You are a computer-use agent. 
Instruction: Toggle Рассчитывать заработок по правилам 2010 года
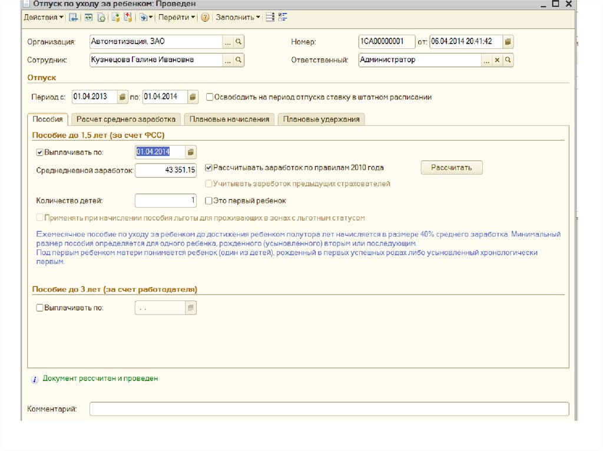tap(209, 168)
